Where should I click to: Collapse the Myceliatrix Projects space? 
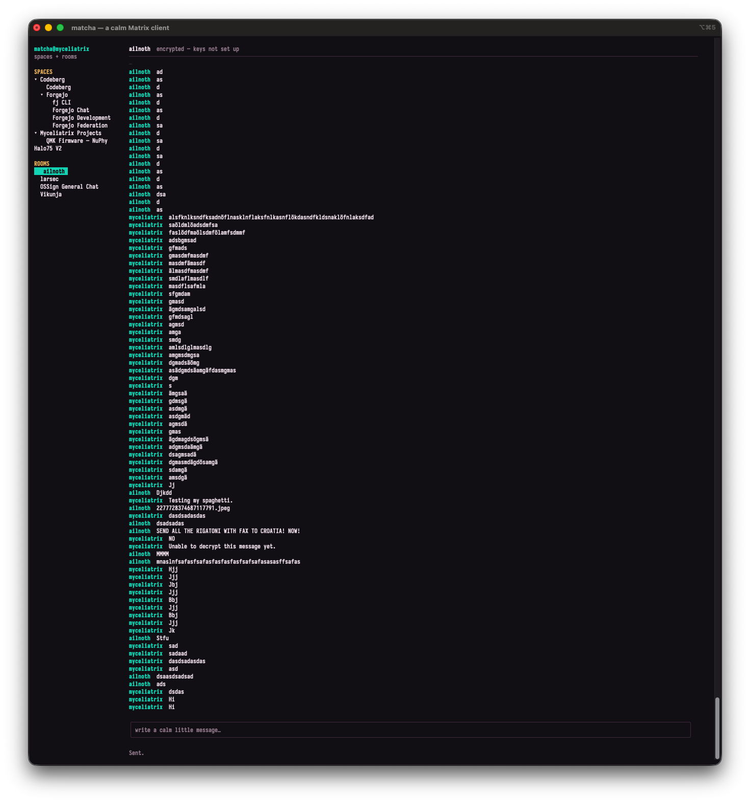(x=36, y=133)
